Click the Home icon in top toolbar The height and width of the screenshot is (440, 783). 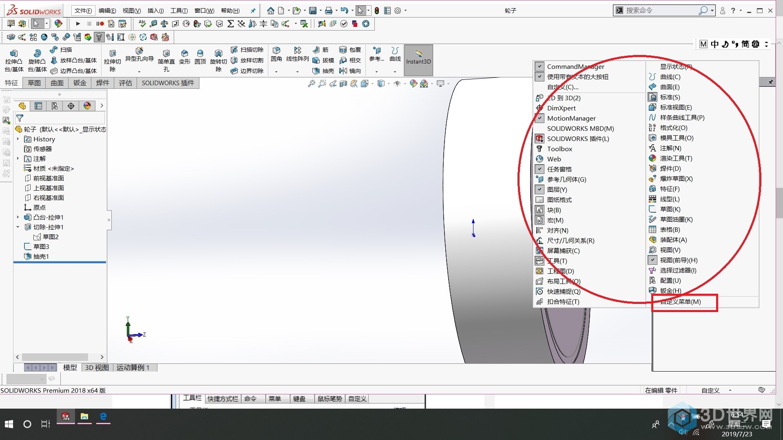coord(270,11)
